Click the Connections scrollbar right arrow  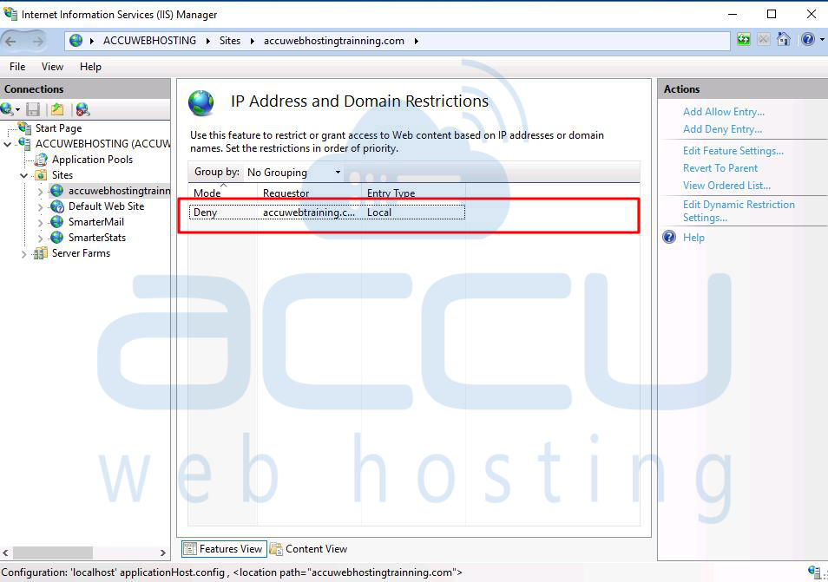[x=162, y=553]
